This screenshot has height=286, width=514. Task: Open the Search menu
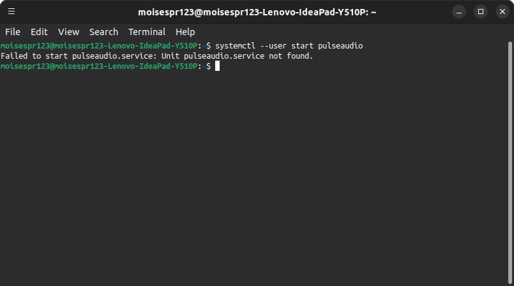pos(103,32)
